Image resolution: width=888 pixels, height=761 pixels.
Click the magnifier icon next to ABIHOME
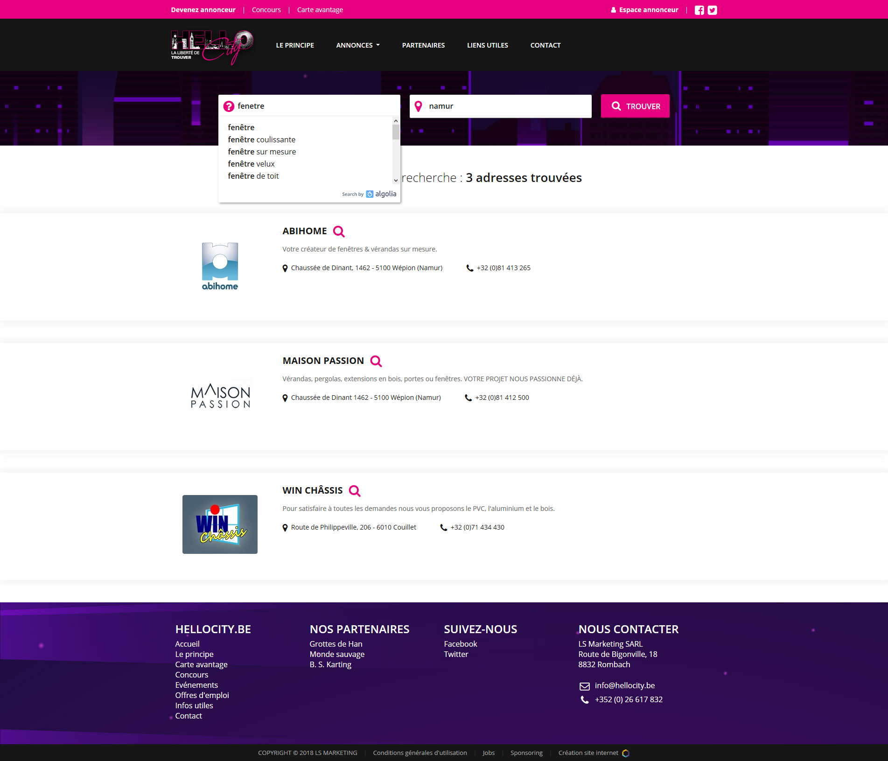coord(339,231)
